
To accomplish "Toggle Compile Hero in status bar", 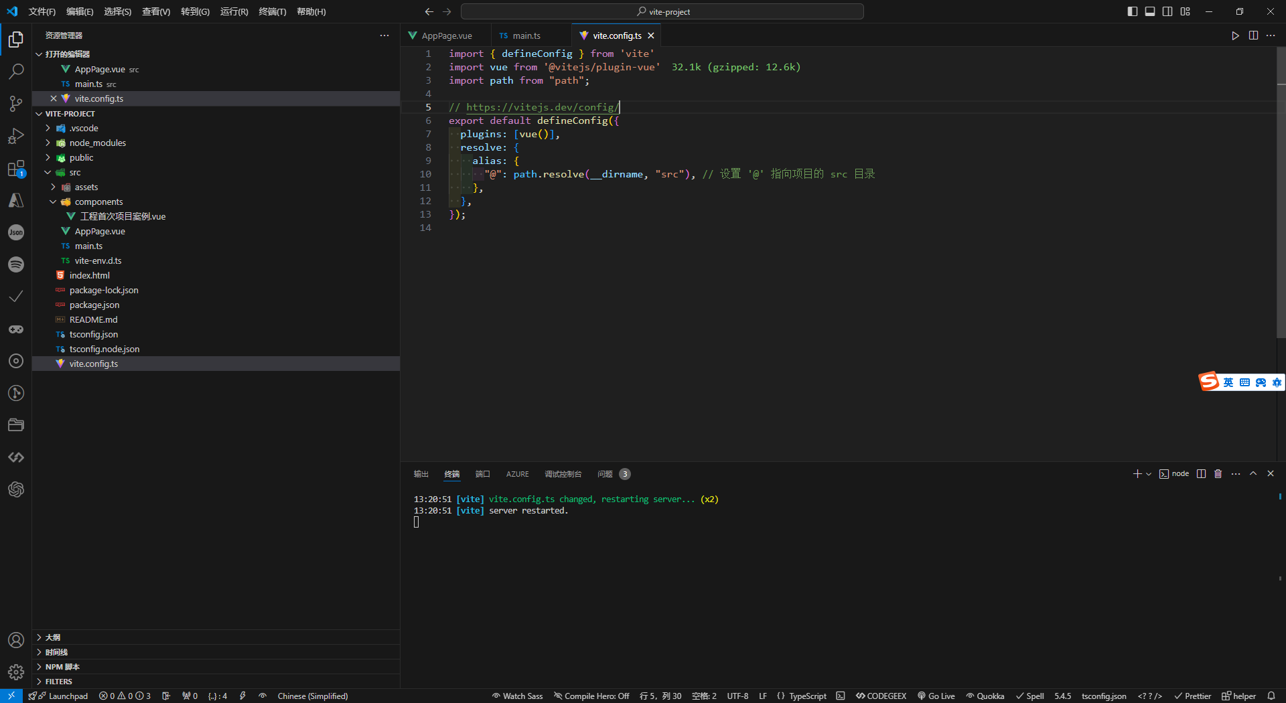I will coord(591,696).
